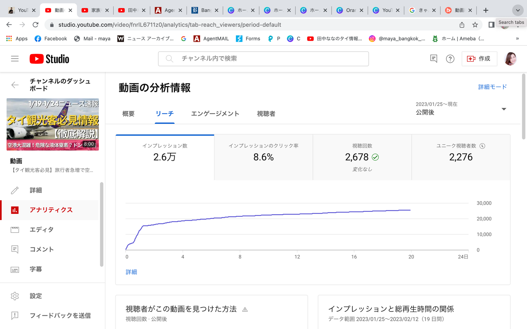527x329 pixels.
Task: Open the Search tabs chevron dropdown
Action: [x=518, y=10]
